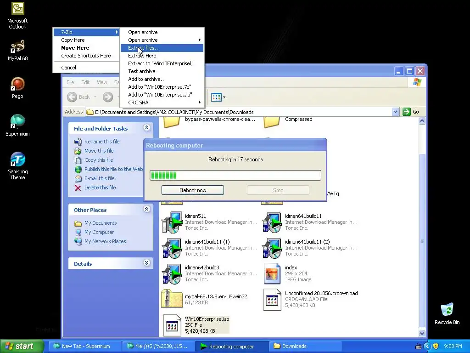
Task: Click E-mail this file task
Action: (99, 178)
